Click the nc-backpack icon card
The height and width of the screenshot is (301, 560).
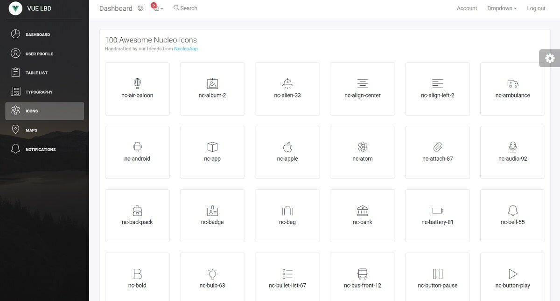click(137, 215)
